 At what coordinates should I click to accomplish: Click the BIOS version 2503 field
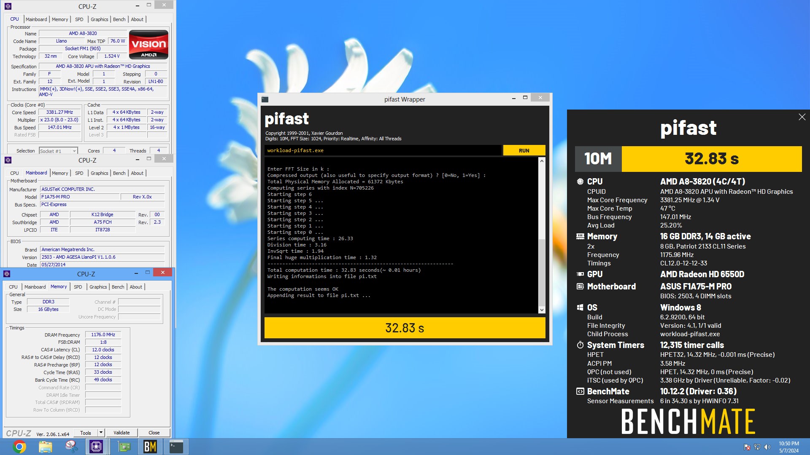pyautogui.click(x=103, y=257)
